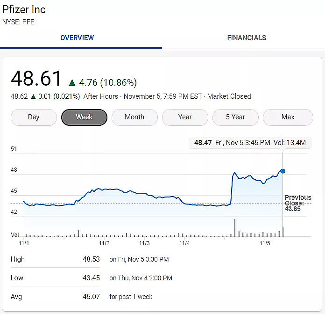This screenshot has height=314, width=325.
Task: Click the large 48.61 price
Action: click(36, 79)
